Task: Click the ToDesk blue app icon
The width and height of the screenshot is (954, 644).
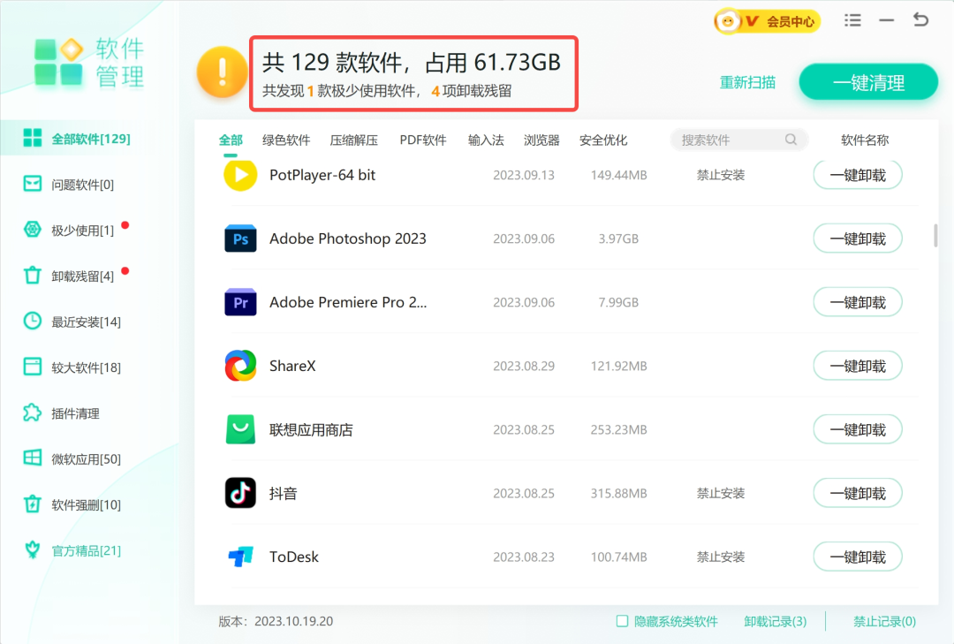Action: pyautogui.click(x=240, y=557)
